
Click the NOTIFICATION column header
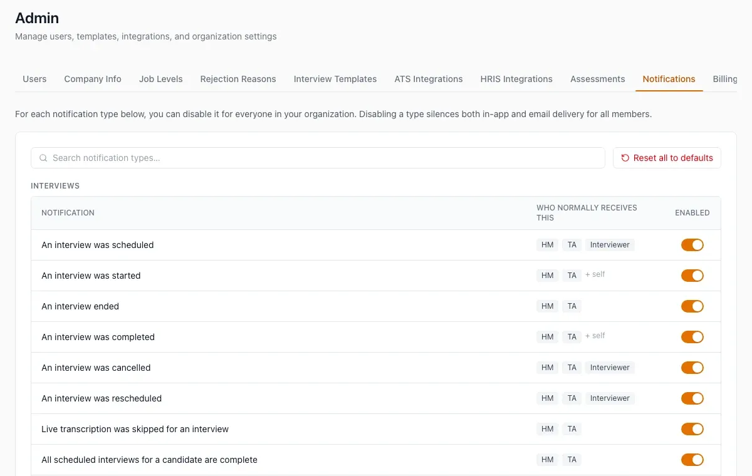pyautogui.click(x=68, y=213)
